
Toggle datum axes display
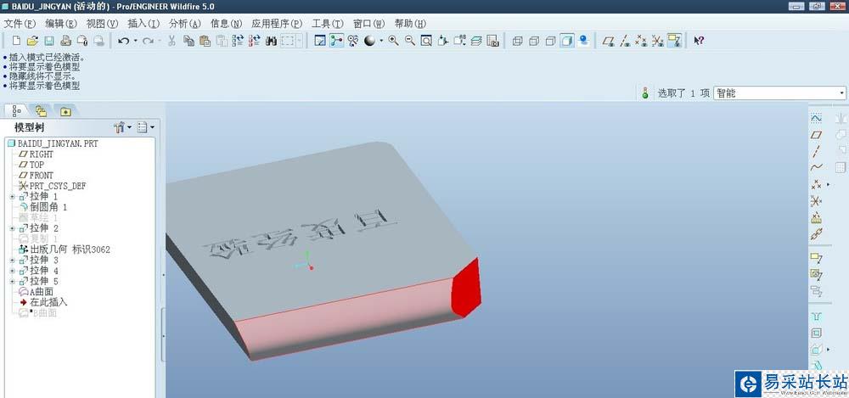point(624,41)
